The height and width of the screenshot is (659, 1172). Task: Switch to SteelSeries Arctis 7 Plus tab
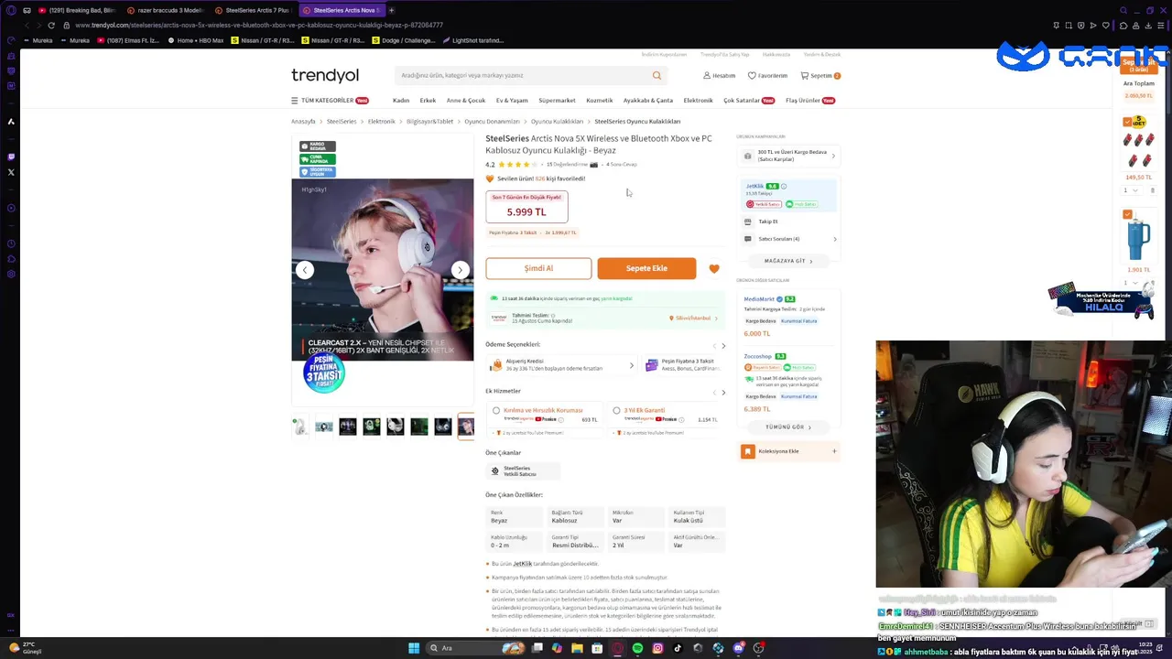point(253,10)
